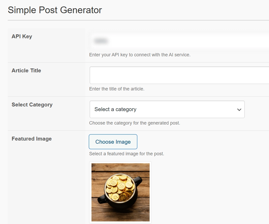Click the 'Enter the title of the article' hint

tap(117, 89)
